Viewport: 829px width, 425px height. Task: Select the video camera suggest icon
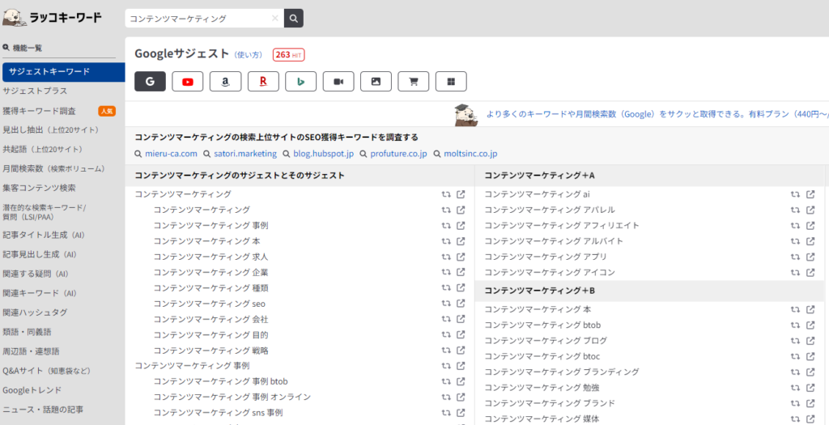[x=338, y=82]
